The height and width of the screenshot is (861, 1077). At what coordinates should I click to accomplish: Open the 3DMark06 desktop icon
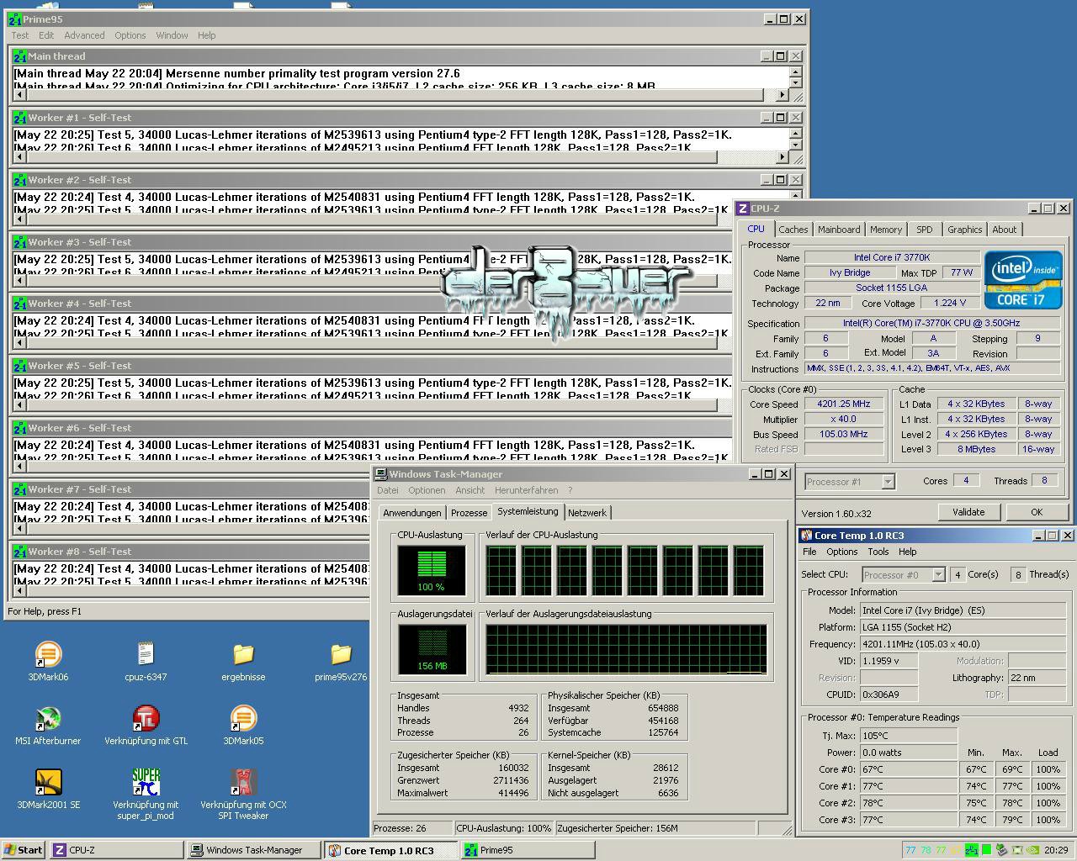[47, 656]
